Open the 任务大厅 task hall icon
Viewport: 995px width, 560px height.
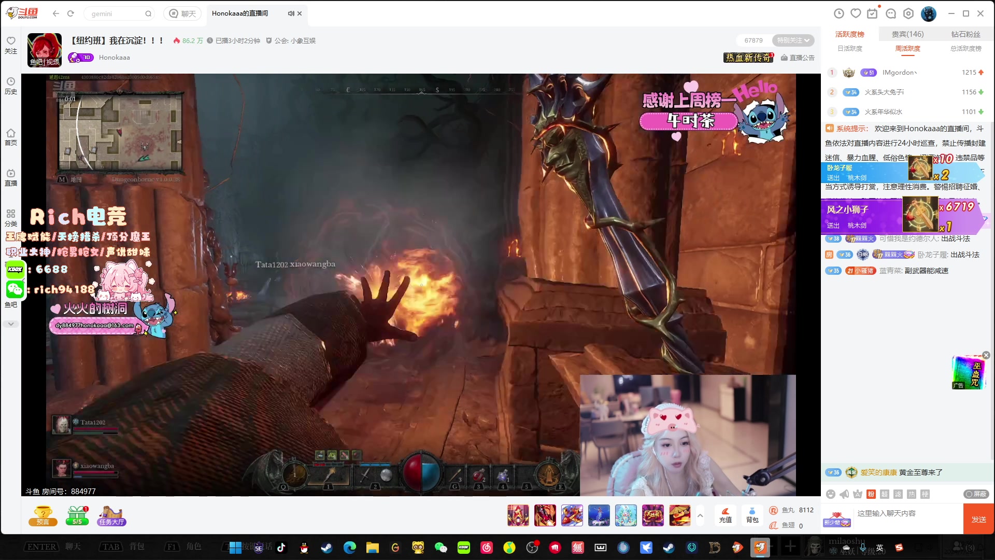coord(111,515)
